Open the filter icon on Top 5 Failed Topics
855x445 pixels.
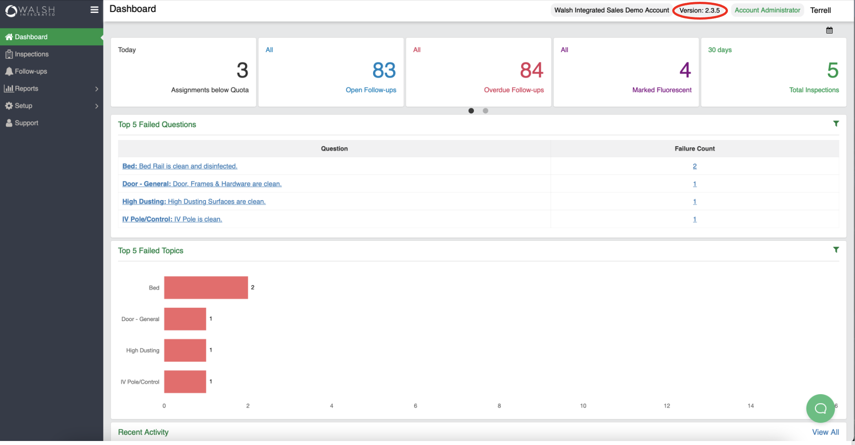[x=836, y=250]
